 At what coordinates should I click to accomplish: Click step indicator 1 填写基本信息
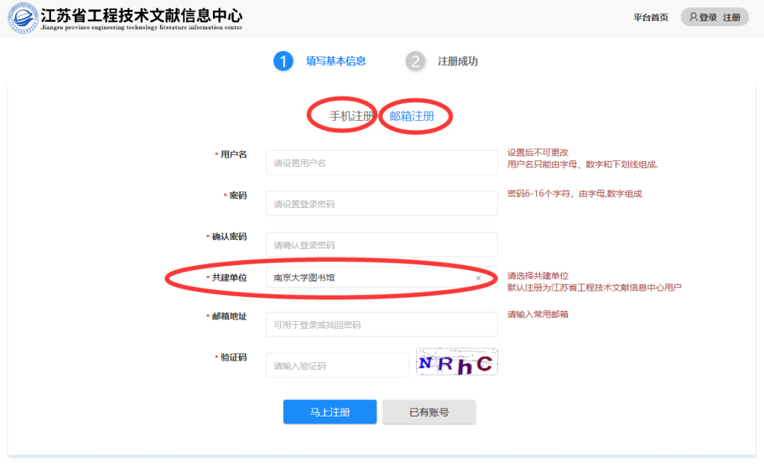[x=320, y=62]
